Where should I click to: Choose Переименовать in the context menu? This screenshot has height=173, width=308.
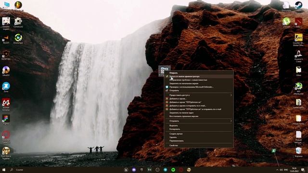point(199,141)
